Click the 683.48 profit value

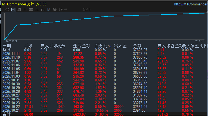click(79, 95)
